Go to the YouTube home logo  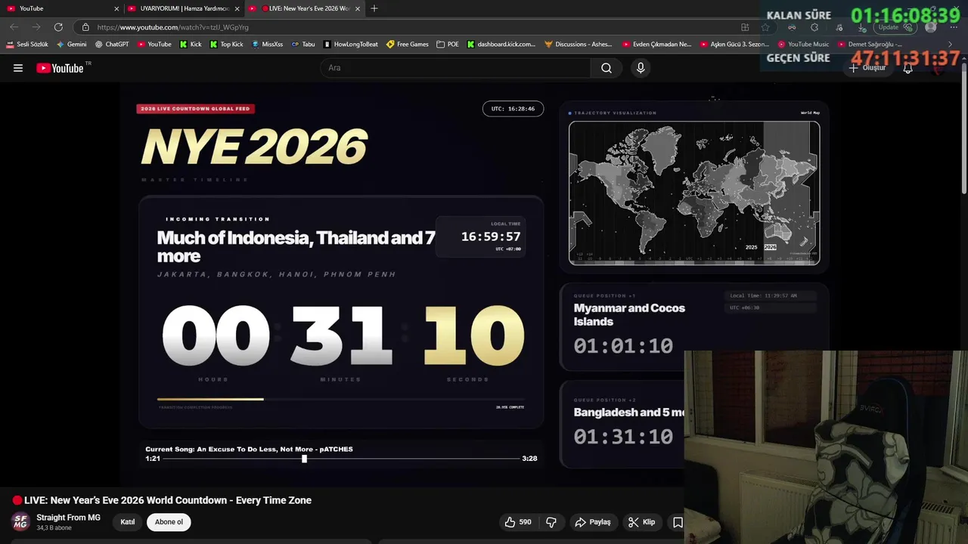point(60,68)
